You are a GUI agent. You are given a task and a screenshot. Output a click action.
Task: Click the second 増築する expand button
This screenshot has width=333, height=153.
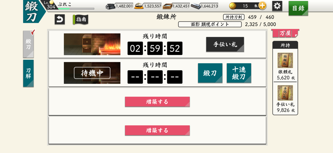pos(157,130)
